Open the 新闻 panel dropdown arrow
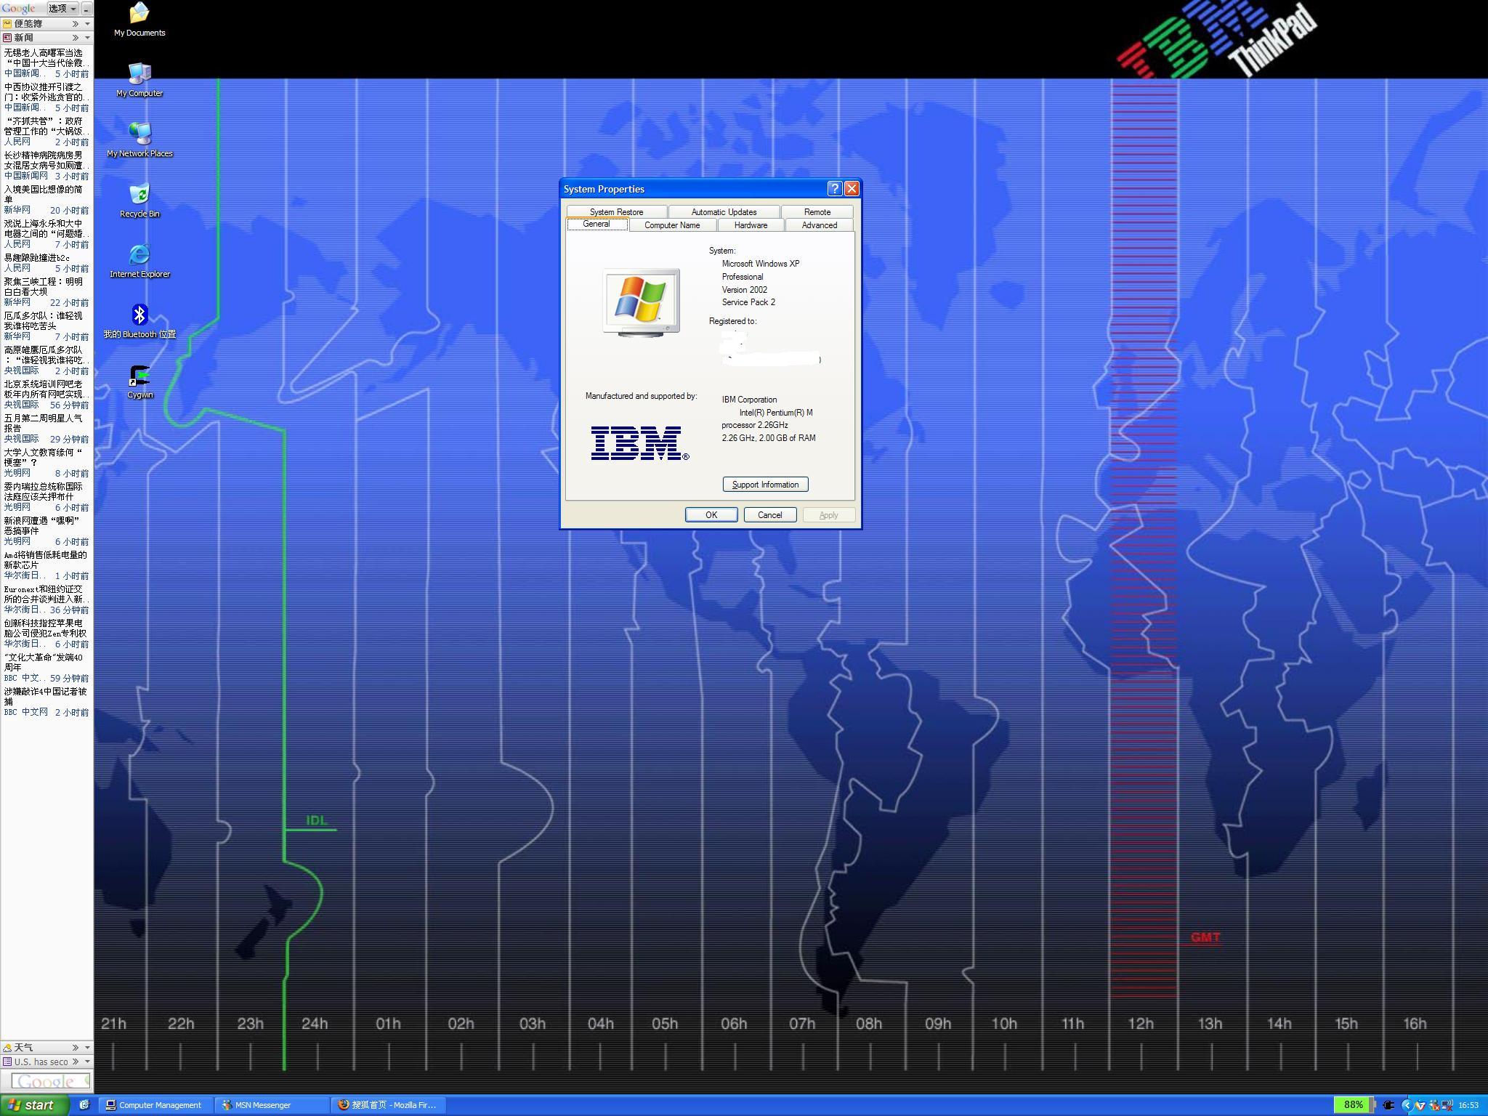1488x1116 pixels. [x=87, y=38]
